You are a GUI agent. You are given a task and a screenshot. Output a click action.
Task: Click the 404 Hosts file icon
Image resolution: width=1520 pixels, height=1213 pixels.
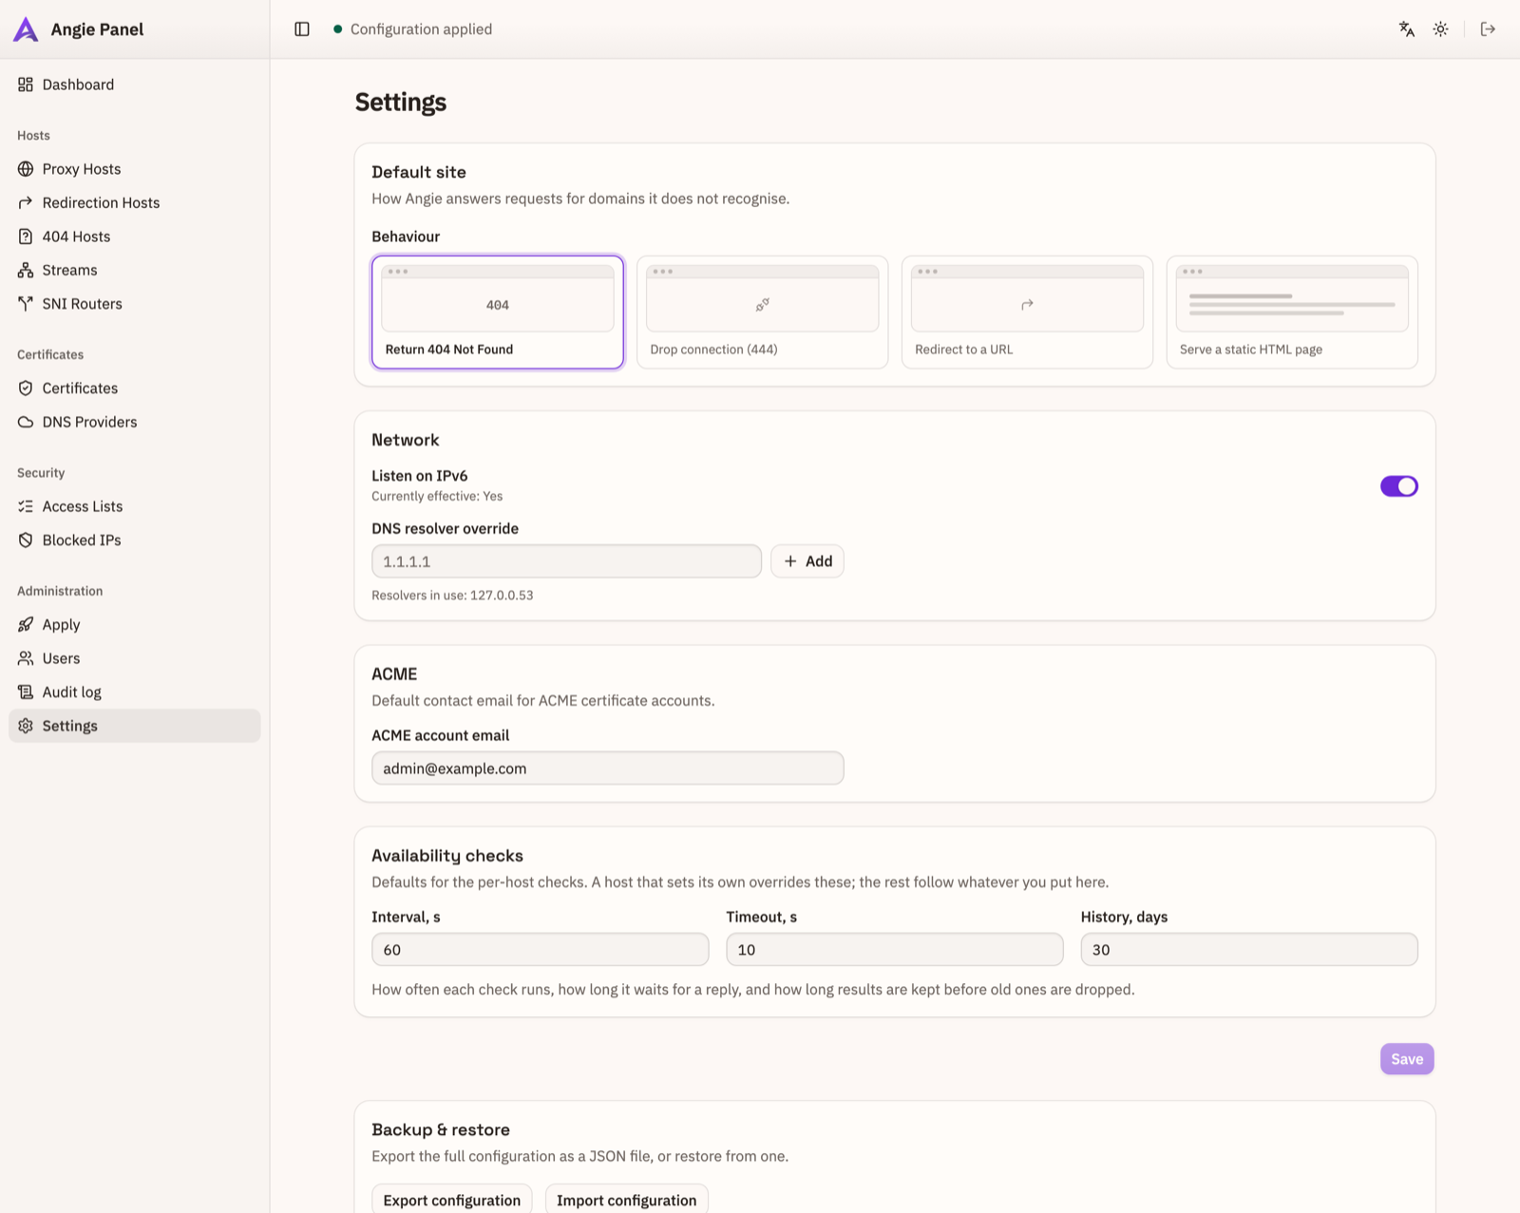tap(26, 237)
